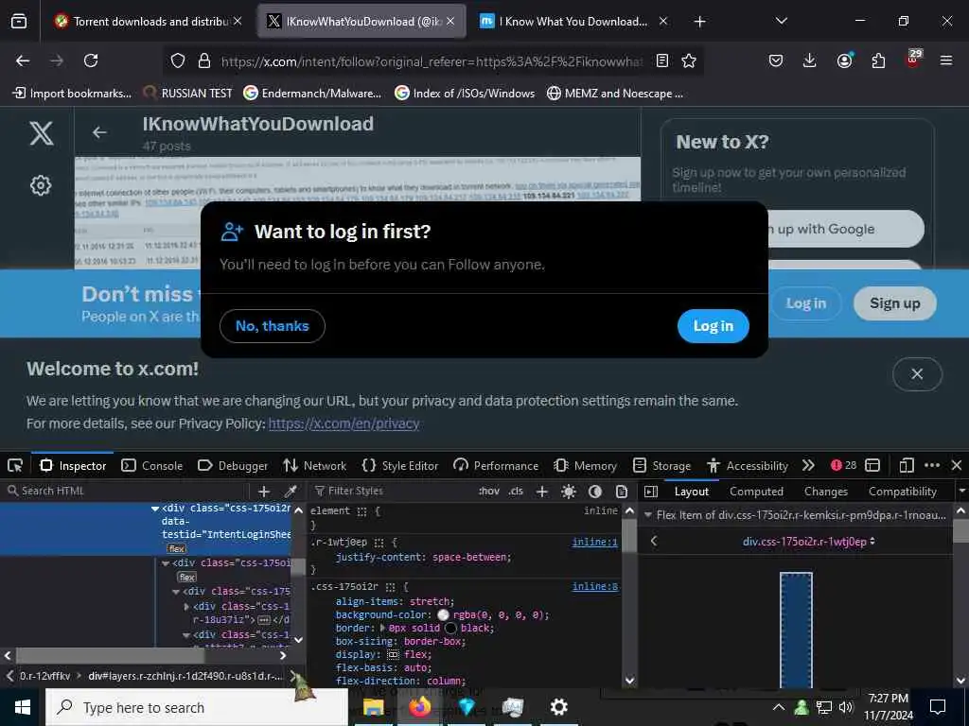Viewport: 969px width, 726px height.
Task: Close the Developer Tools panel
Action: click(957, 465)
